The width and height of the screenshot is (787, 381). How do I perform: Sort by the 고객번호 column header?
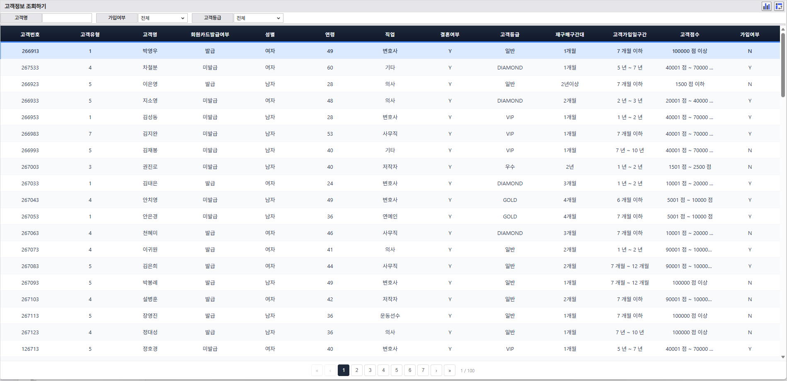pyautogui.click(x=30, y=34)
